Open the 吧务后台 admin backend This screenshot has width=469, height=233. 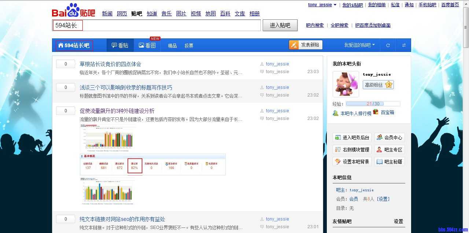tap(352, 137)
